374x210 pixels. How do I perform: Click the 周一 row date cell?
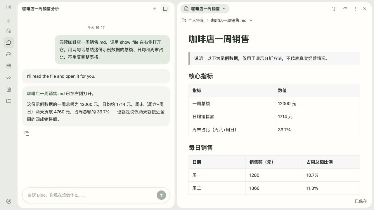217,175
